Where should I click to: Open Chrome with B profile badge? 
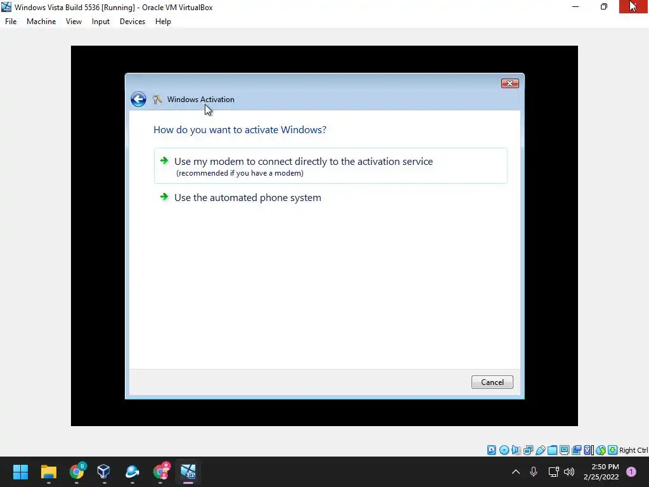pyautogui.click(x=77, y=471)
